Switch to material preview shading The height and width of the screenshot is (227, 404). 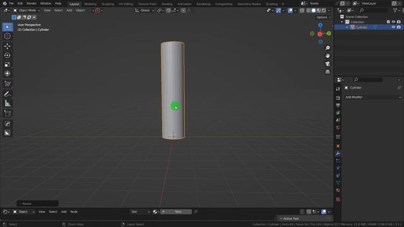[x=319, y=11]
